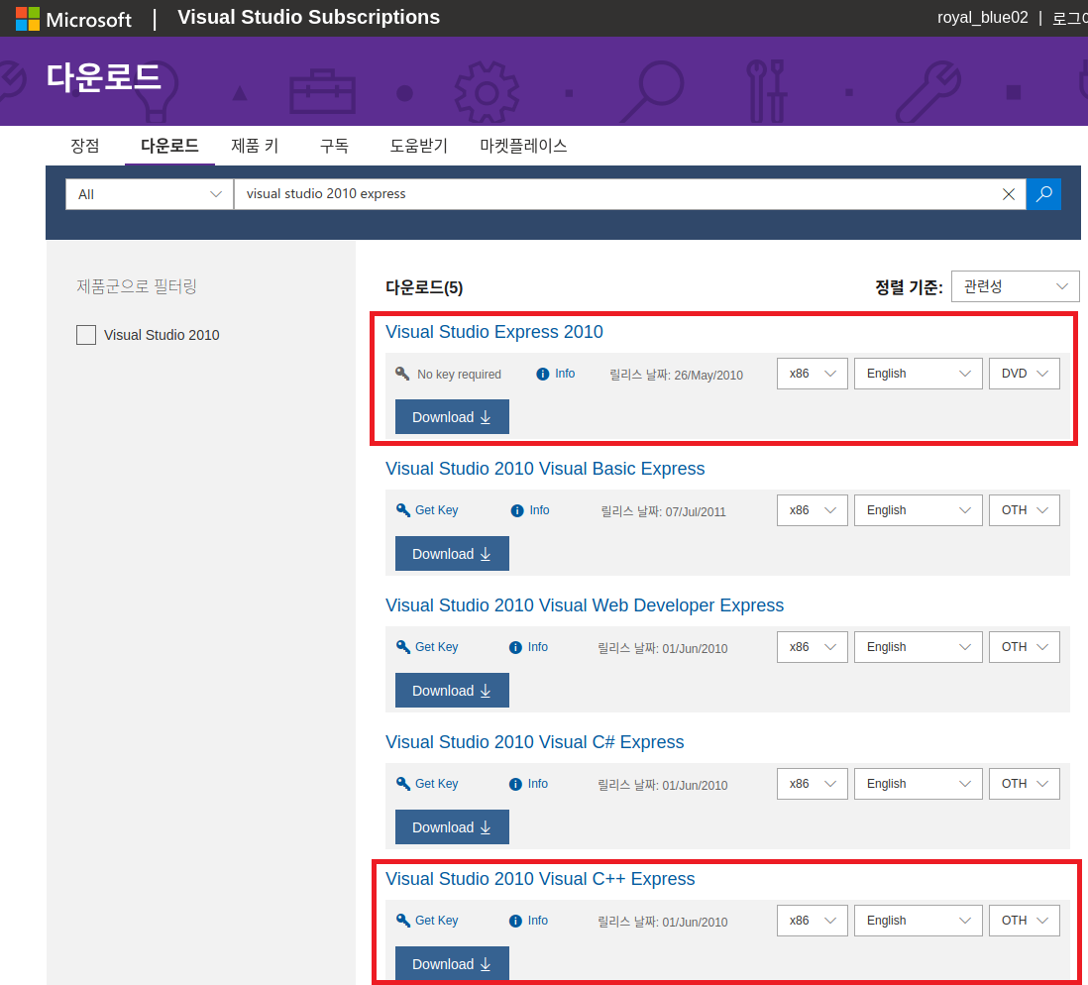Open Visual Studio Express 2010 title link
Image resolution: width=1088 pixels, height=985 pixels.
point(494,332)
